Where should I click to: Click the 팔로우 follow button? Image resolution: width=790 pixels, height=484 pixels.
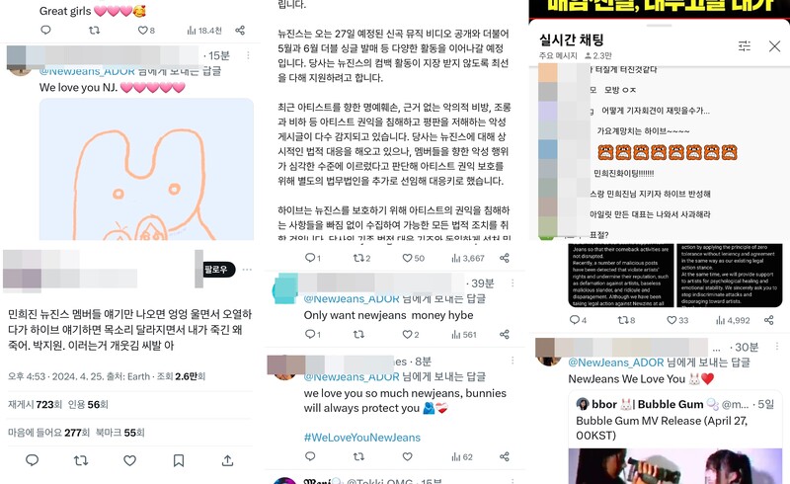point(215,270)
